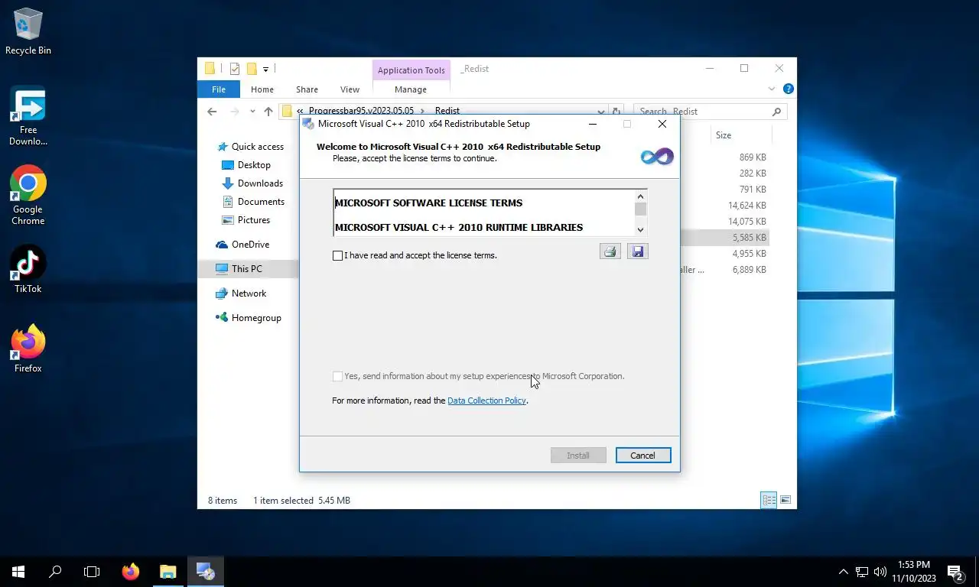Switch to the Home ribbon tab
The image size is (979, 587).
click(262, 89)
